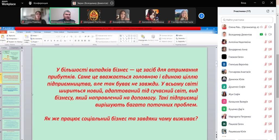
Task: Show next video thumbnails with blue arrow
Action: coord(201,16)
